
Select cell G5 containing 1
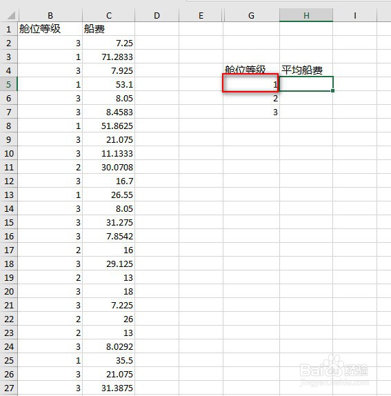[x=250, y=83]
